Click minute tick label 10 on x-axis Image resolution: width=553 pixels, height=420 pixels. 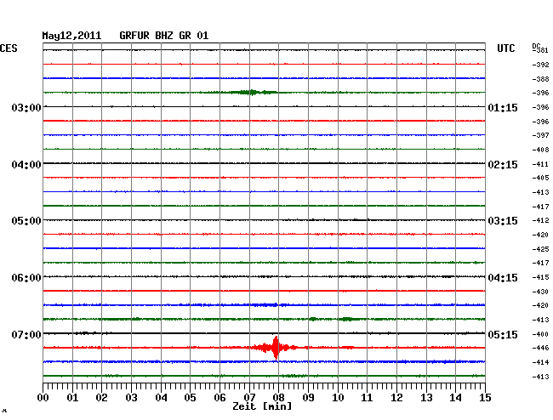[x=338, y=397]
